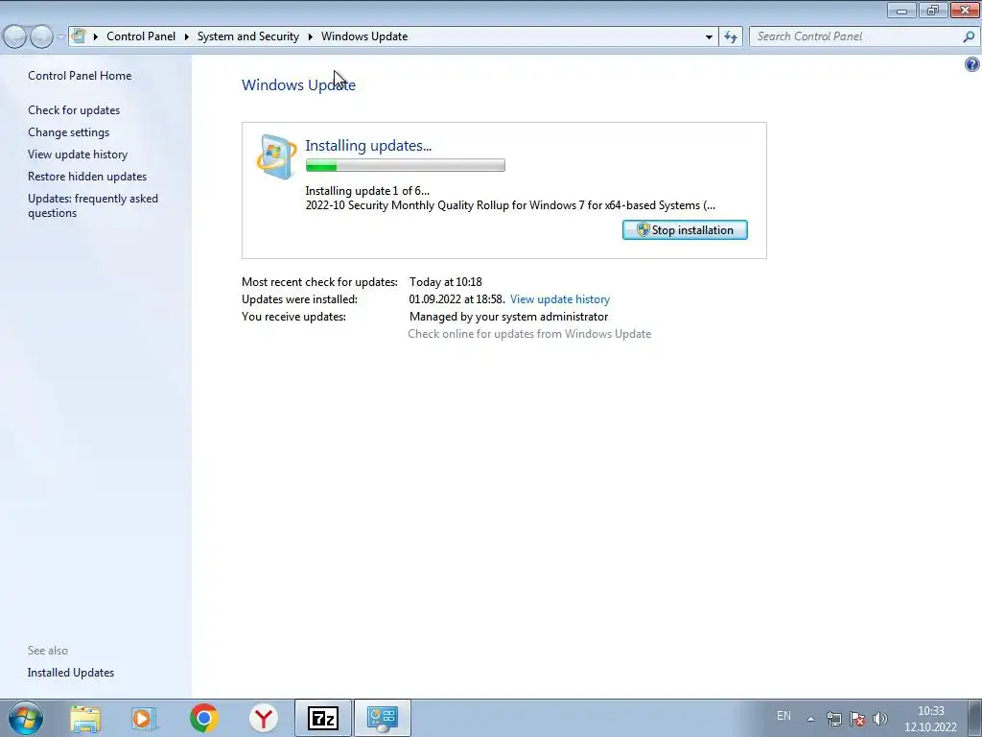Click the EN language indicator
This screenshot has height=737, width=982.
(x=783, y=716)
